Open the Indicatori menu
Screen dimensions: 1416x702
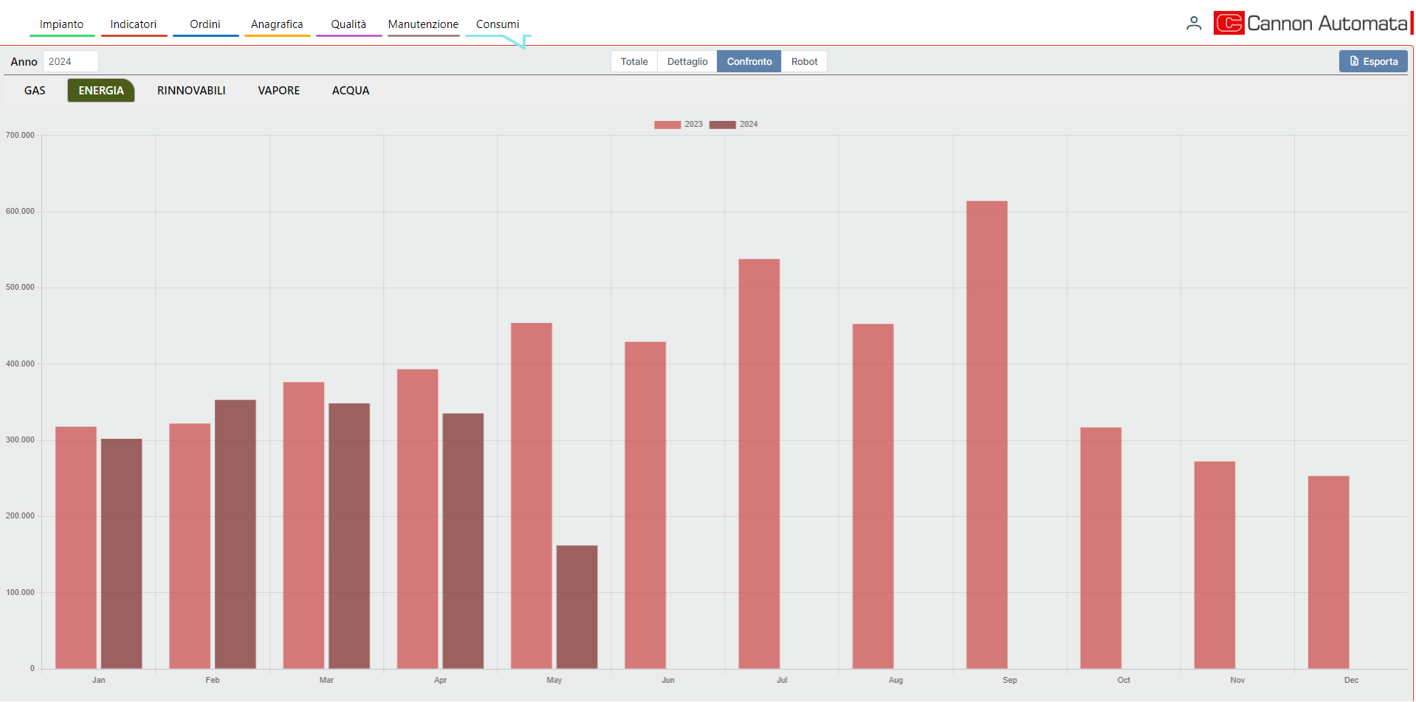133,24
